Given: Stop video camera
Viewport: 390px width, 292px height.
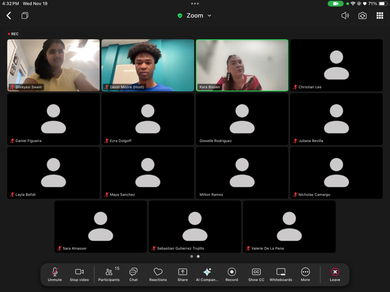Looking at the screenshot, I should coord(79,274).
